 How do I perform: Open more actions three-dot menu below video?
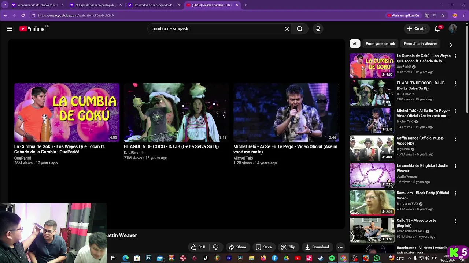(340, 247)
